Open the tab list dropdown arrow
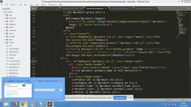 (189, 8)
